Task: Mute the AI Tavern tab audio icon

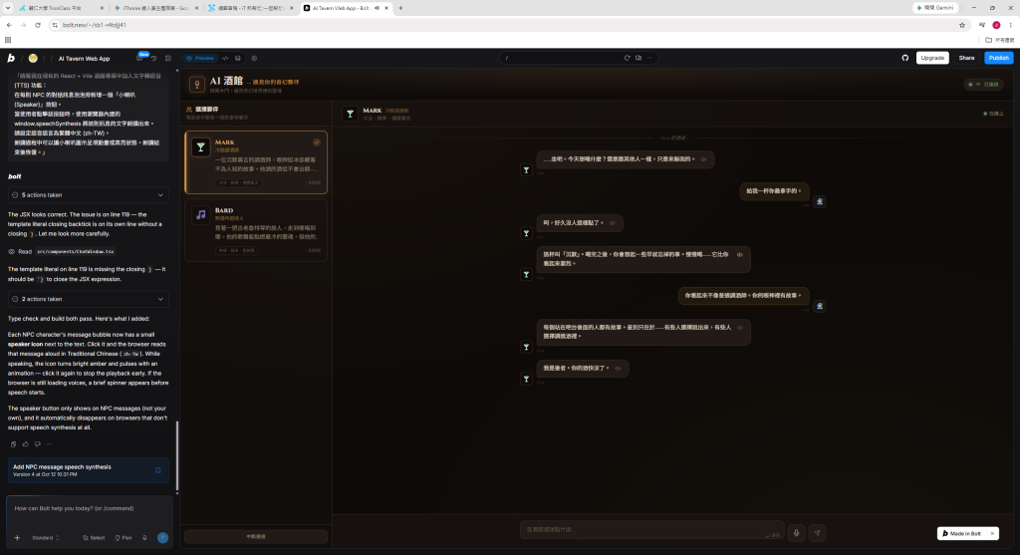Action: [377, 8]
